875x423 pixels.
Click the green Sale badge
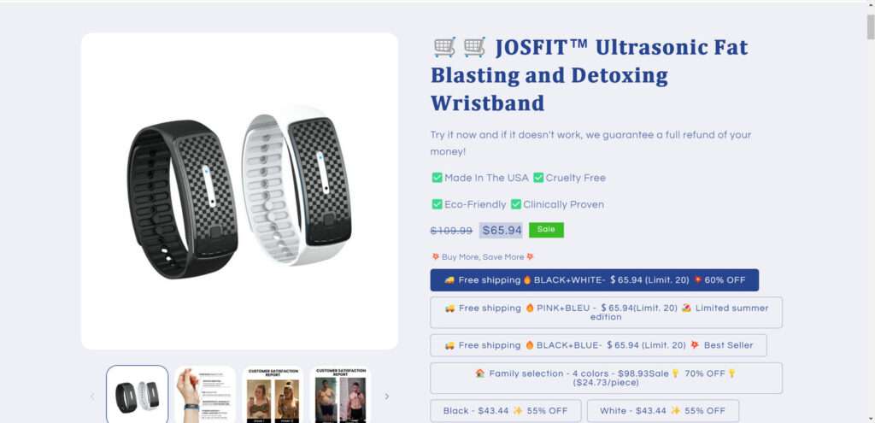pyautogui.click(x=546, y=230)
